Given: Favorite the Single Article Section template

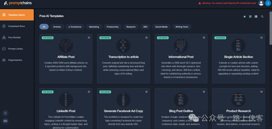Looking at the screenshot, I should [261, 38].
